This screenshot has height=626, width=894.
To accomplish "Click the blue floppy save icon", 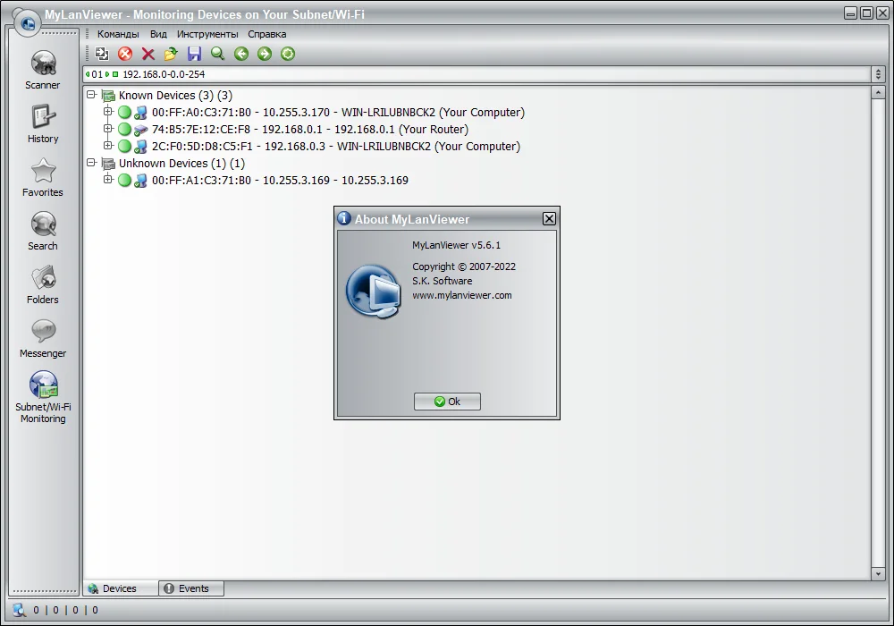I will pos(194,54).
